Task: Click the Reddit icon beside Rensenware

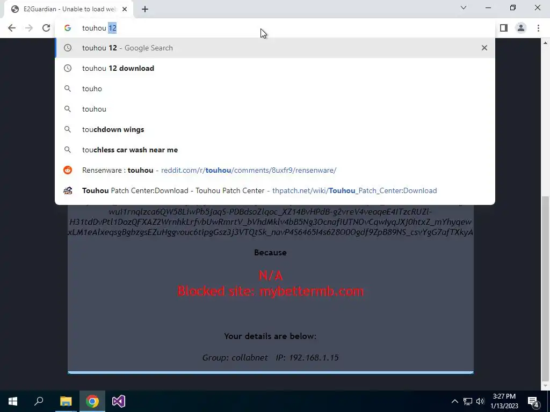Action: [68, 170]
